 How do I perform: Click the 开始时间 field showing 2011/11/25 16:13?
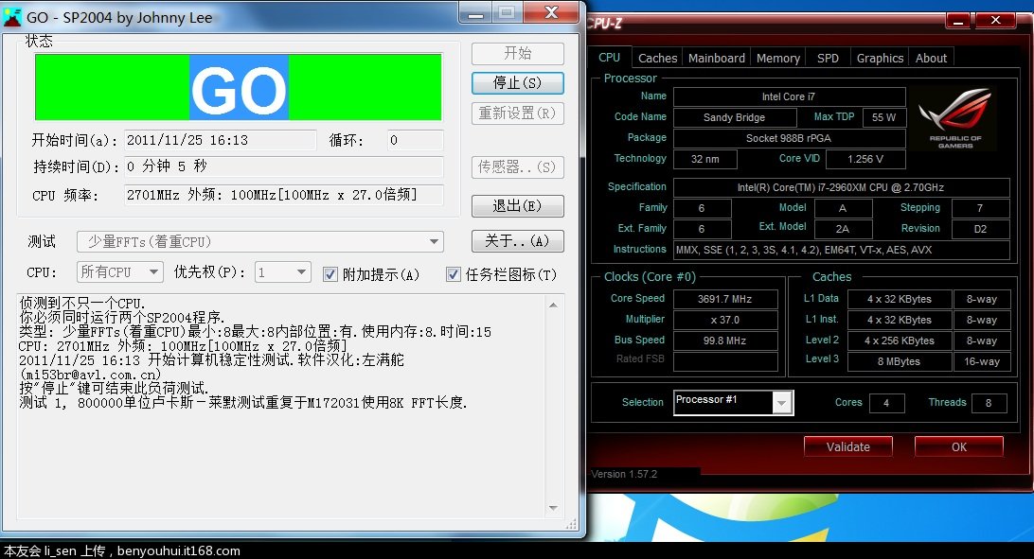(221, 140)
